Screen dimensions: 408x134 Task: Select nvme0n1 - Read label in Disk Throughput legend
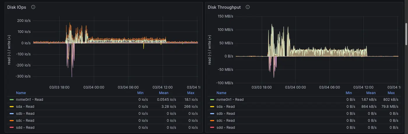[x=230, y=100]
